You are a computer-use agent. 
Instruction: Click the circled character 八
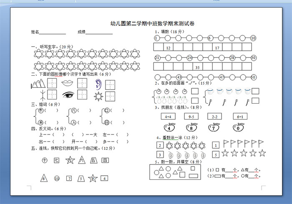tap(74, 111)
